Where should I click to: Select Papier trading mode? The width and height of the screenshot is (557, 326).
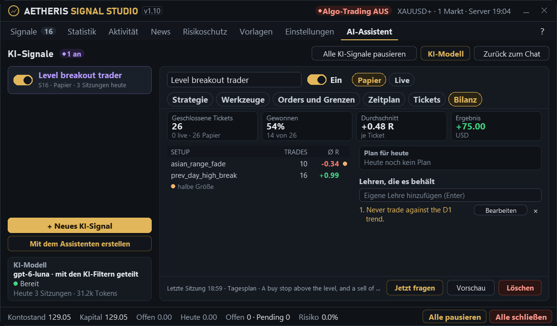click(x=369, y=80)
